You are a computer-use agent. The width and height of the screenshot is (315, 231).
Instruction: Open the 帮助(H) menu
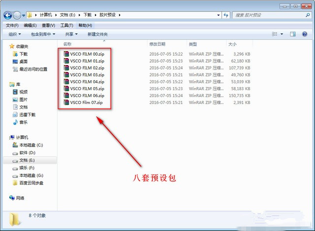[85, 25]
